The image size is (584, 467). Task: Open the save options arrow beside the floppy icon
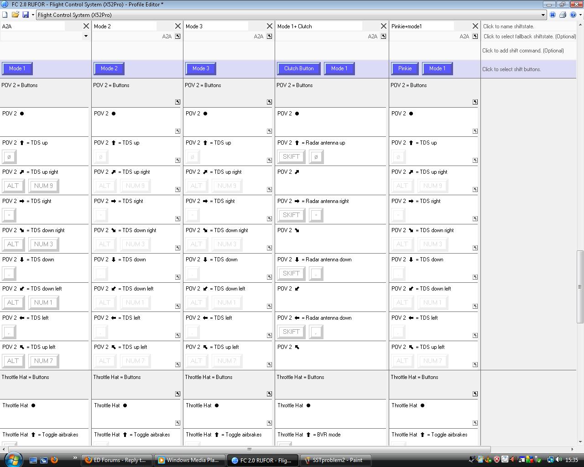(33, 15)
